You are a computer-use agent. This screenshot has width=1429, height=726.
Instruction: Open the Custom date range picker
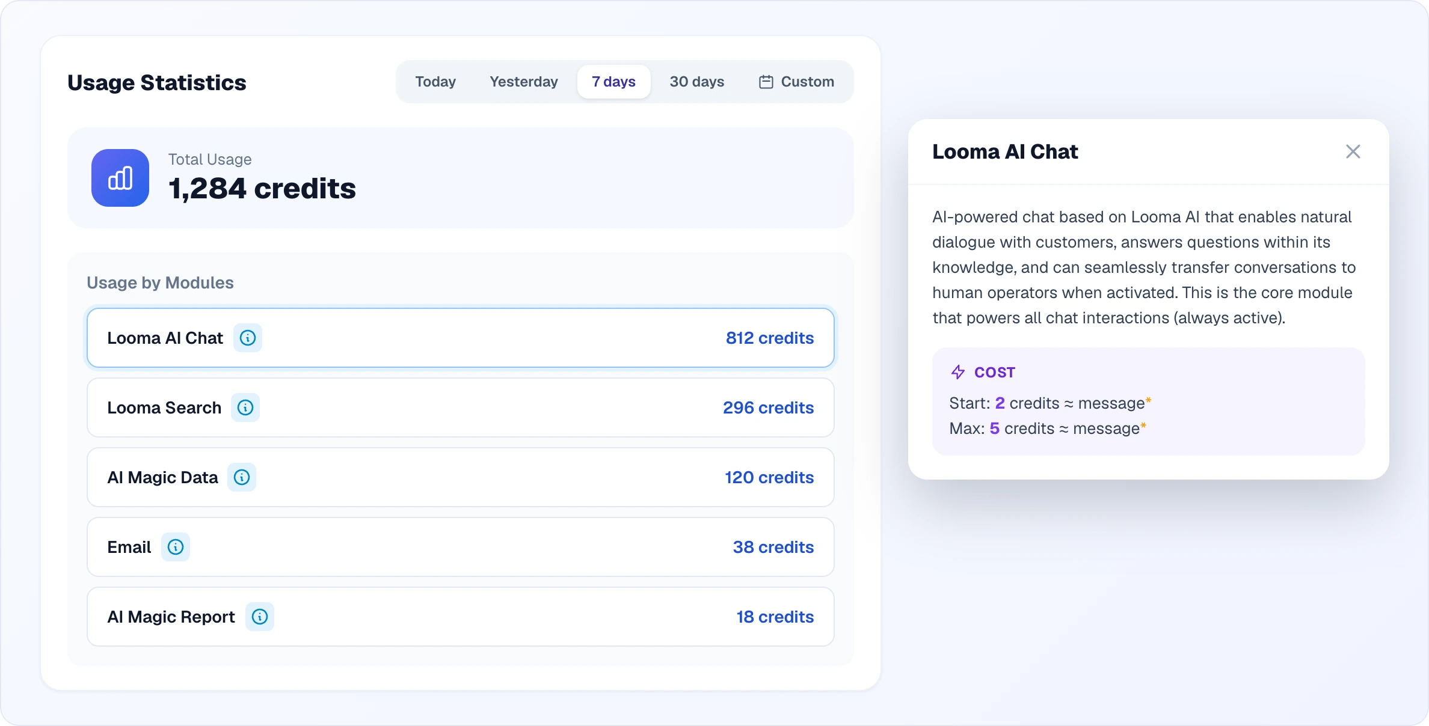click(x=796, y=82)
